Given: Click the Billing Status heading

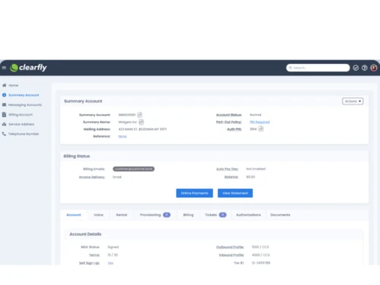Looking at the screenshot, I should click(x=77, y=156).
